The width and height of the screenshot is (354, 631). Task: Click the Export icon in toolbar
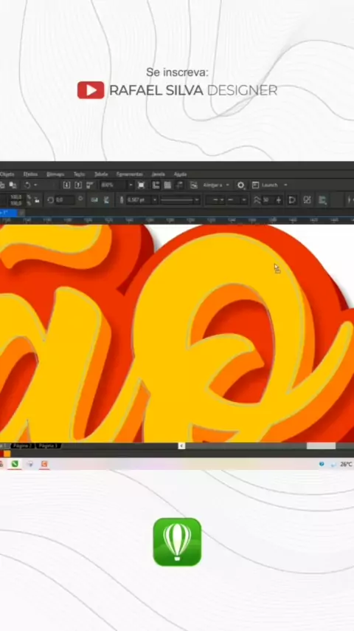[x=78, y=185]
